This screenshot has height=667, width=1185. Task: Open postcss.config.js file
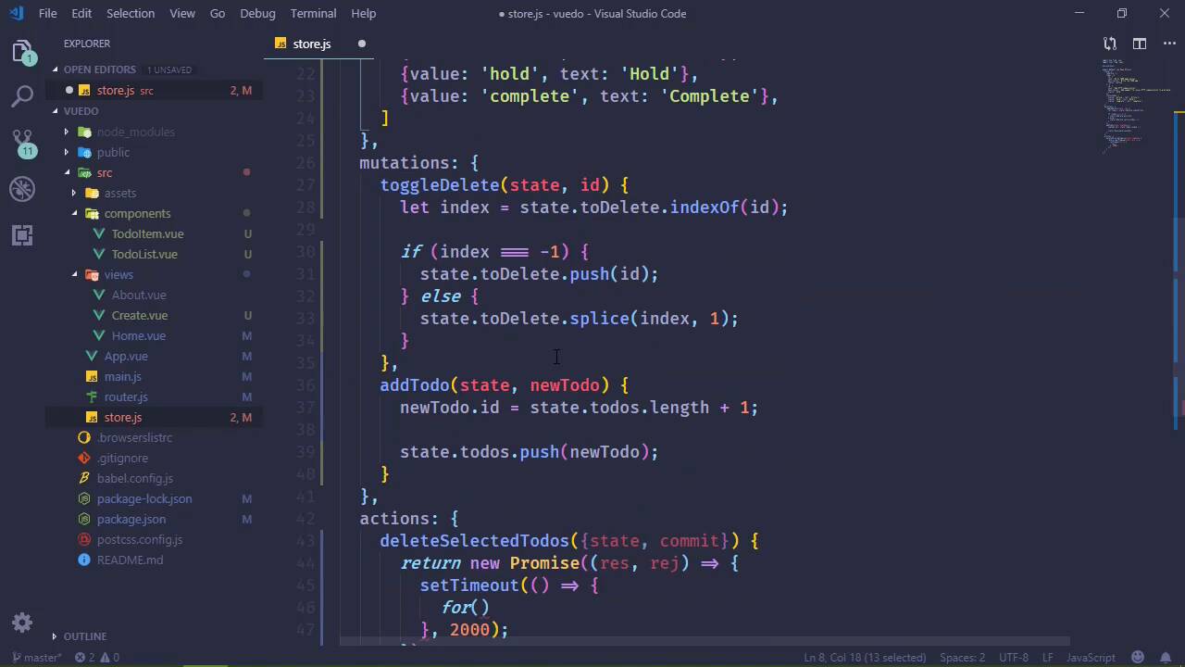(x=140, y=539)
